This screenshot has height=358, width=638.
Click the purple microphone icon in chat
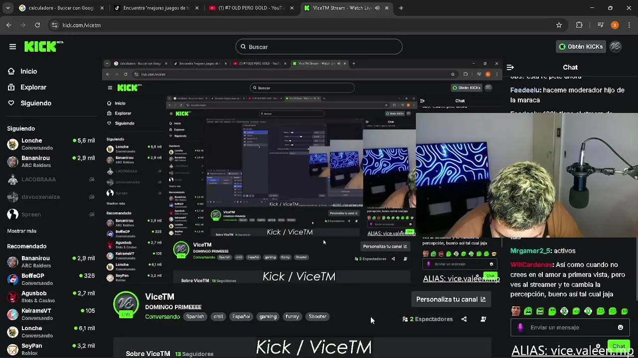tap(520, 328)
